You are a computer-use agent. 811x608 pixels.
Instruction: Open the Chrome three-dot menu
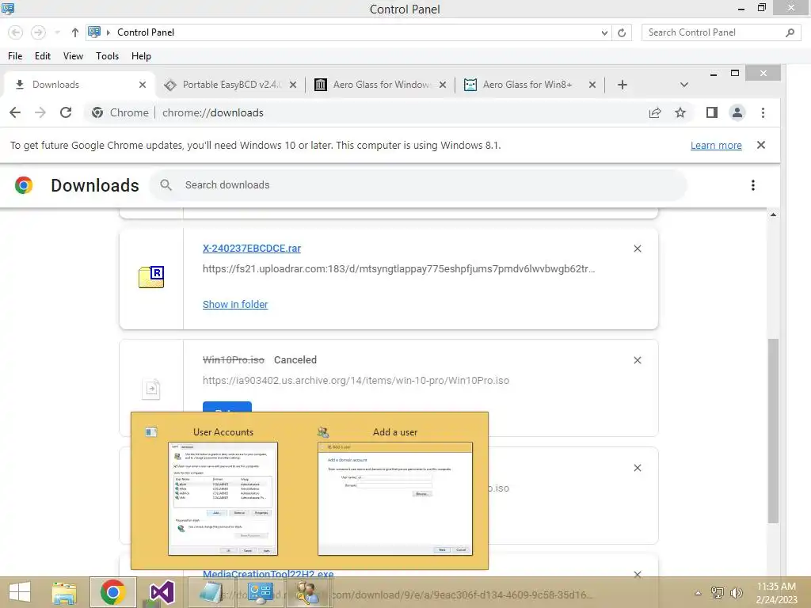tap(763, 112)
